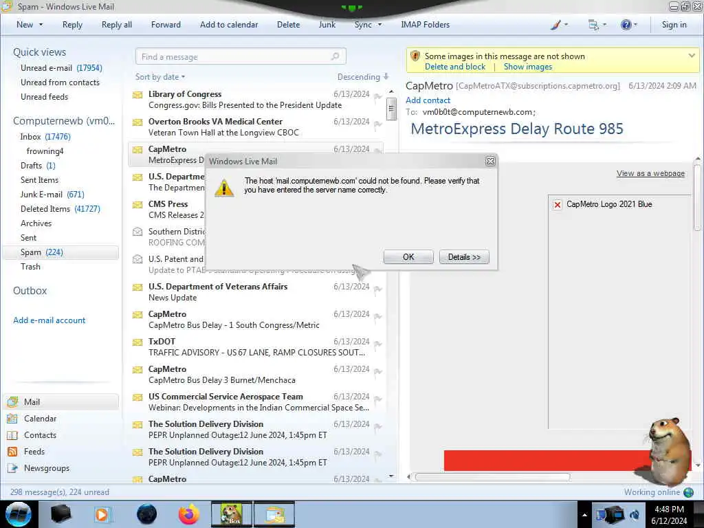Click Delete and block link
Screen dimensions: 704x528
[x=455, y=67]
